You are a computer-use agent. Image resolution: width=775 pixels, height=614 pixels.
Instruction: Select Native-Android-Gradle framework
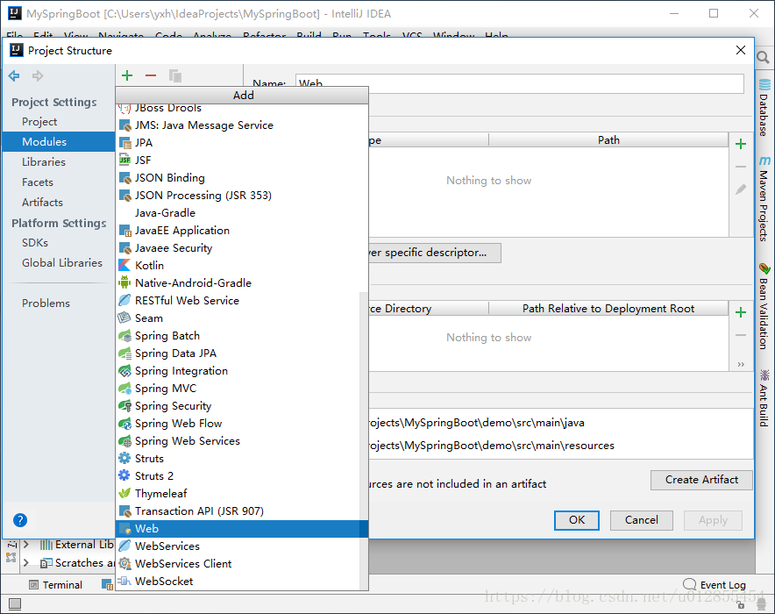242,282
